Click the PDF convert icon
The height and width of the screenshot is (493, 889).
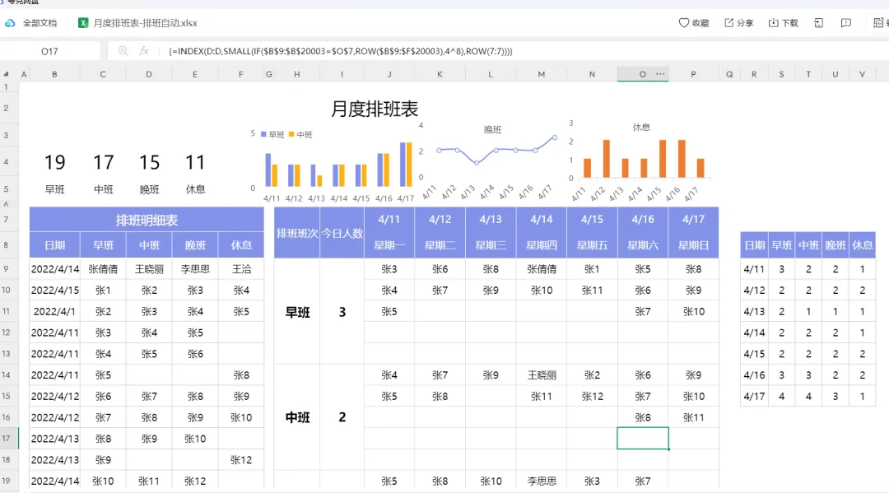point(879,23)
